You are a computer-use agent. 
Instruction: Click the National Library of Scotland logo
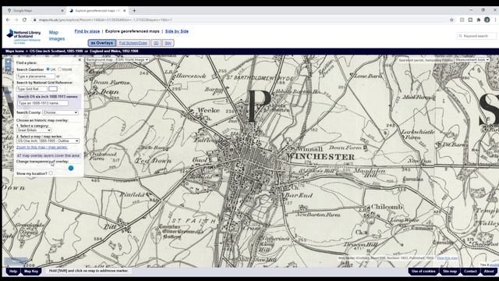pos(24,37)
